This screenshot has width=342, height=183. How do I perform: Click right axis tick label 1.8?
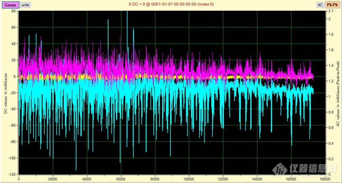[x=331, y=34]
